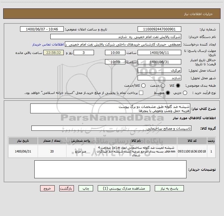Tick the اسناد خزانه اسلامی payment checkbox
The width and height of the screenshot is (224, 216).
tap(141, 93)
